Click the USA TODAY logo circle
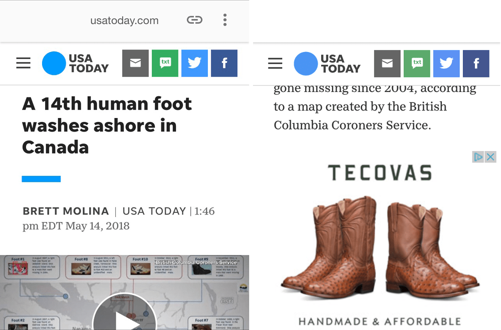501x330 pixels. click(x=54, y=63)
